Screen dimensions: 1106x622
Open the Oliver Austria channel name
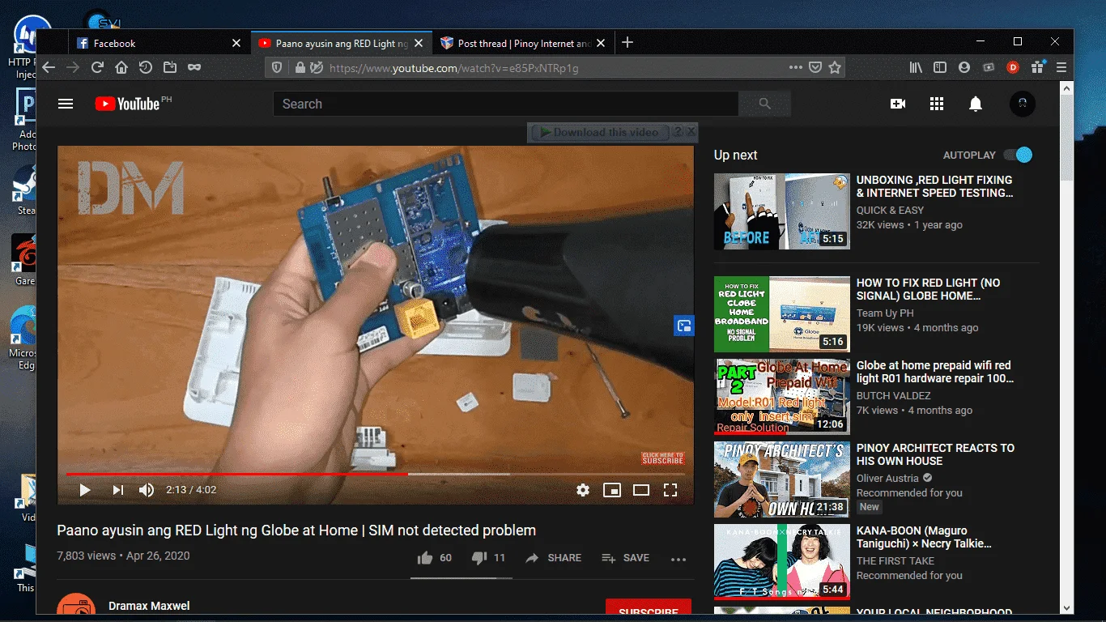[x=887, y=478]
